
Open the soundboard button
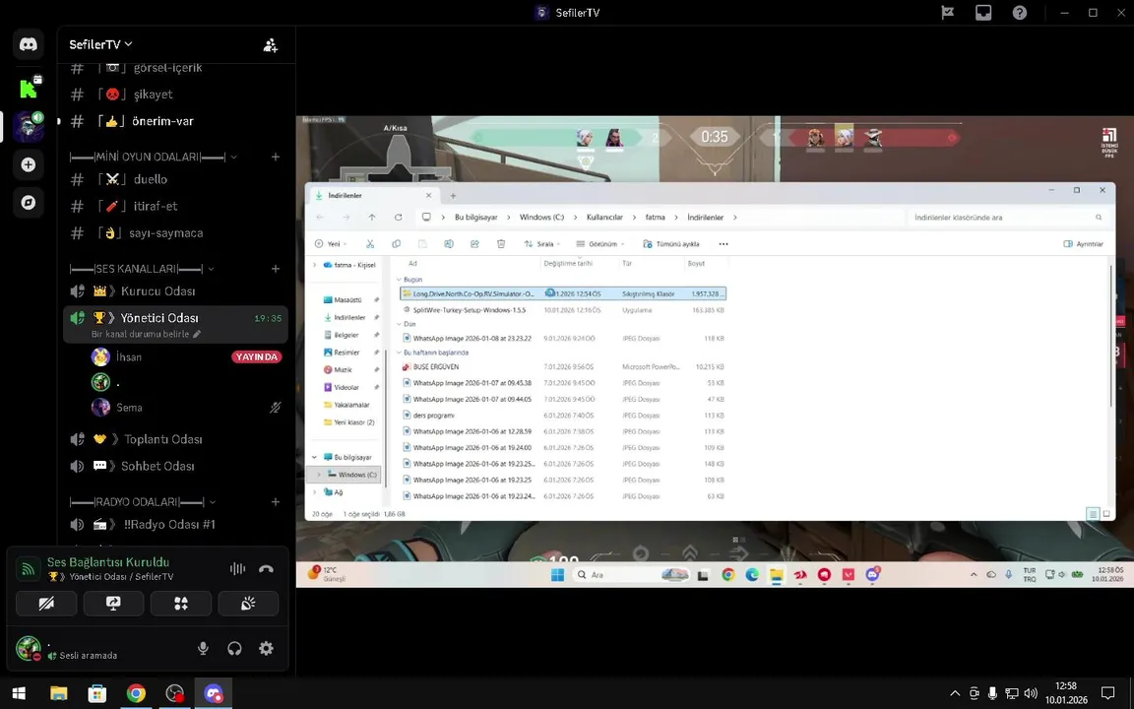point(248,604)
